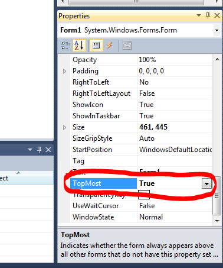Image resolution: width=223 pixels, height=268 pixels.
Task: Close the Properties panel
Action: 217,15
